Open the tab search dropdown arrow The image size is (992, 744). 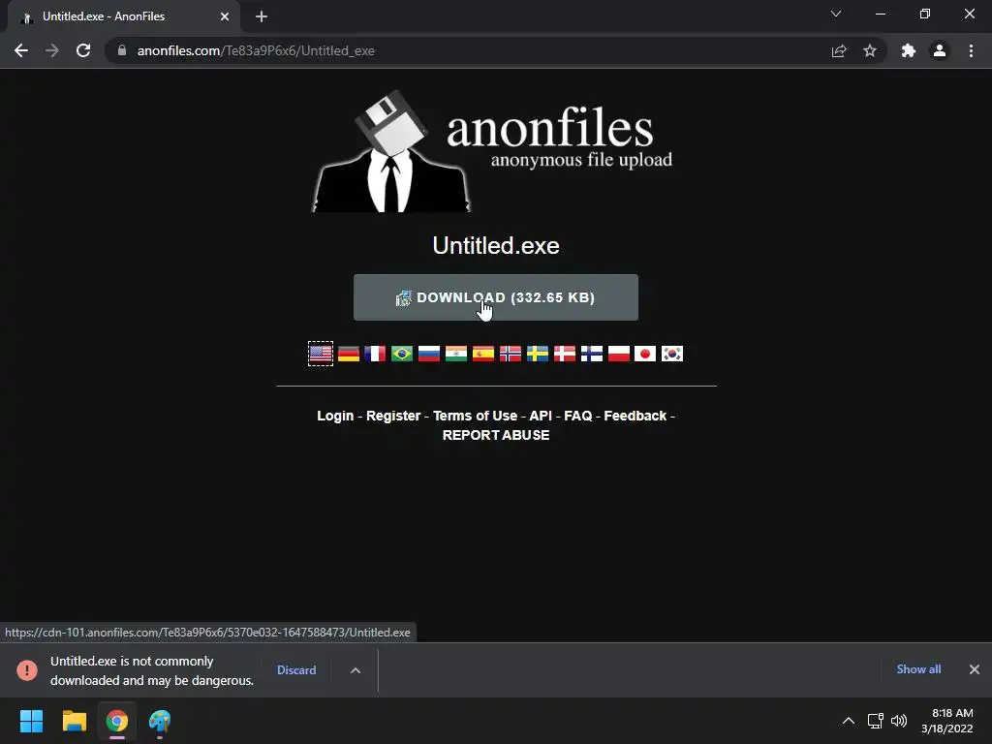click(836, 14)
